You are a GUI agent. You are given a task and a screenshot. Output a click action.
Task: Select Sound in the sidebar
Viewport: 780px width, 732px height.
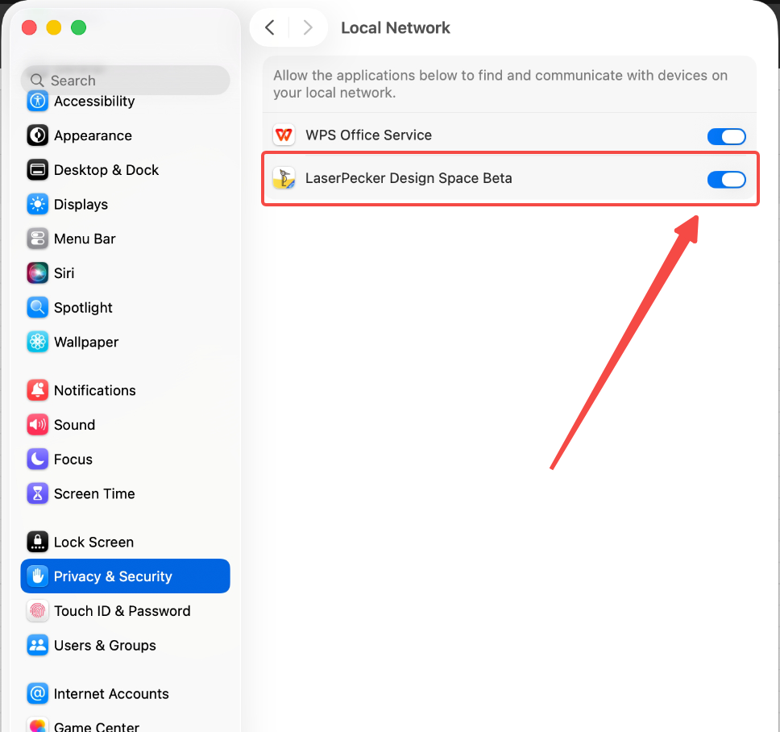125,425
